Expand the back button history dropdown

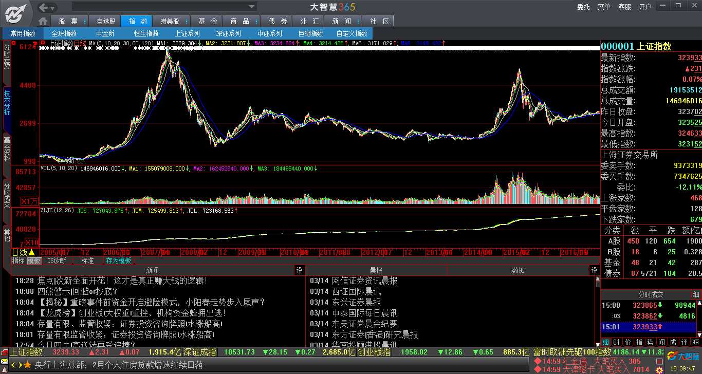[53, 7]
